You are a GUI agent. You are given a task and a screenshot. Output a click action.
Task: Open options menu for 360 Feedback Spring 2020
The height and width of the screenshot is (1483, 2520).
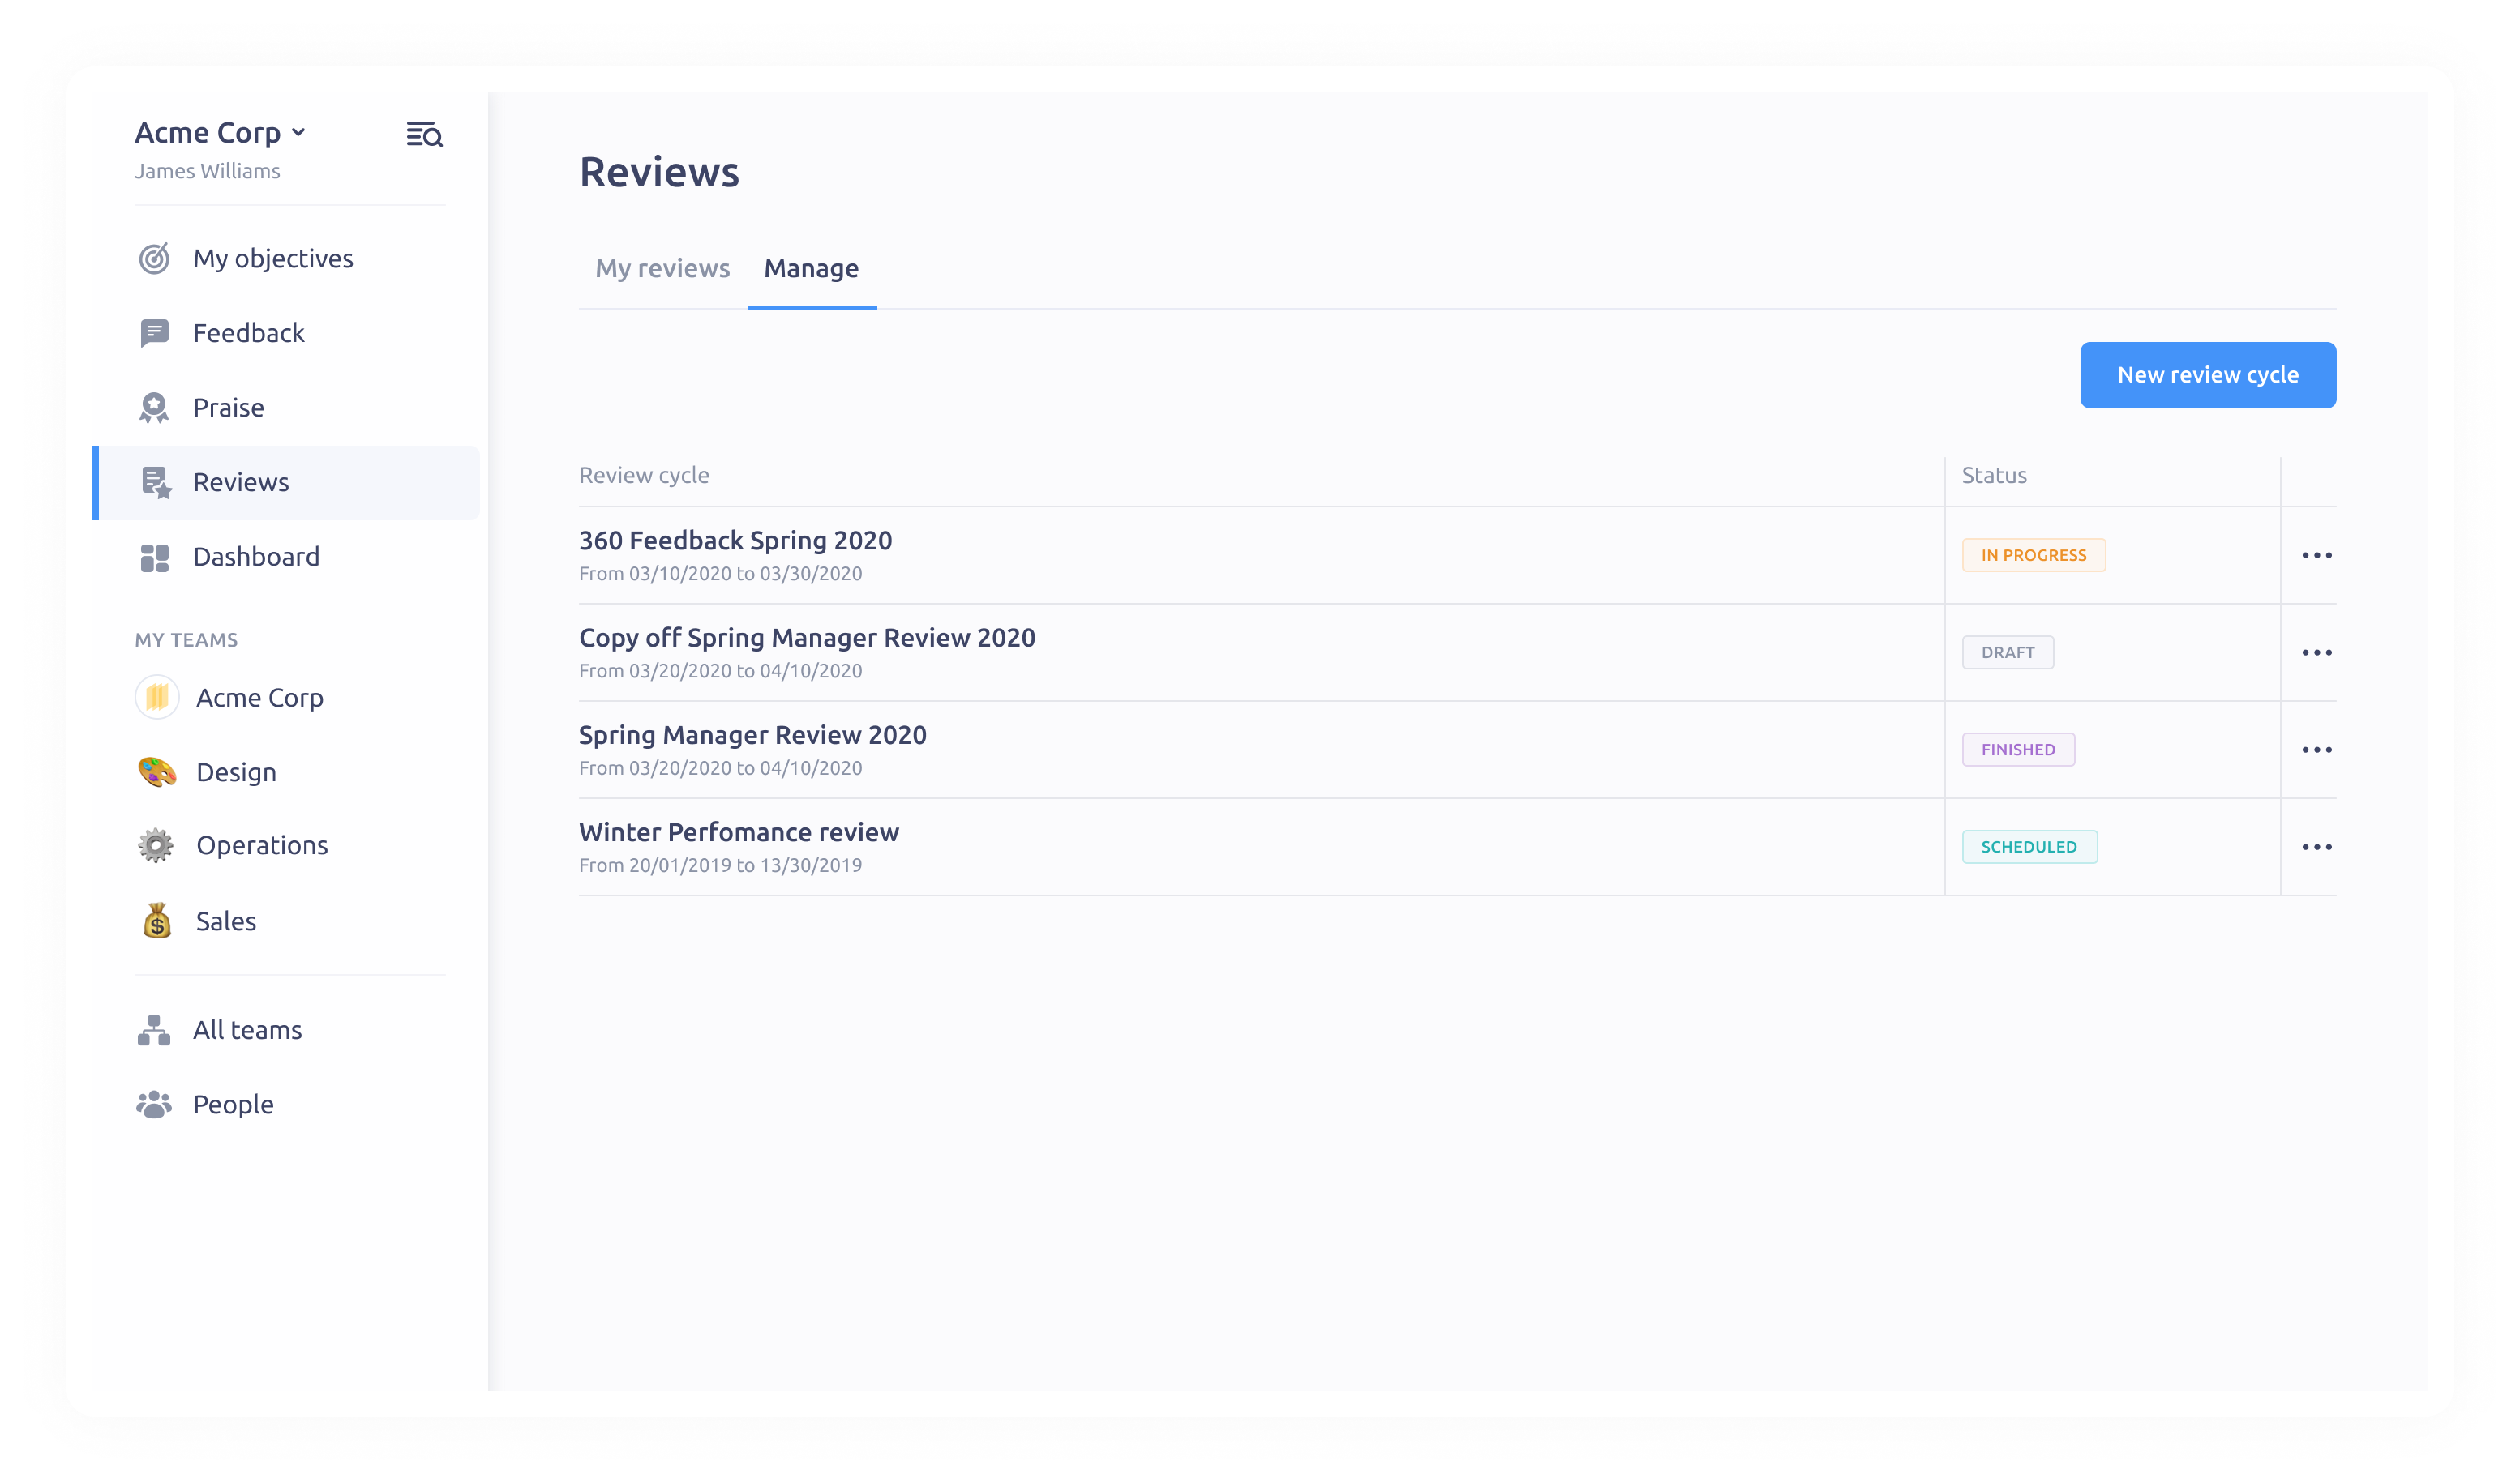pyautogui.click(x=2318, y=554)
